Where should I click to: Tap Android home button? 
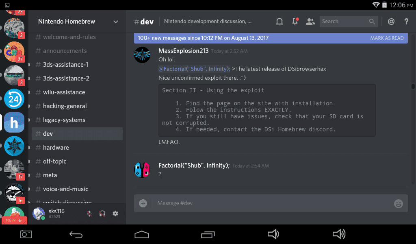pyautogui.click(x=142, y=234)
